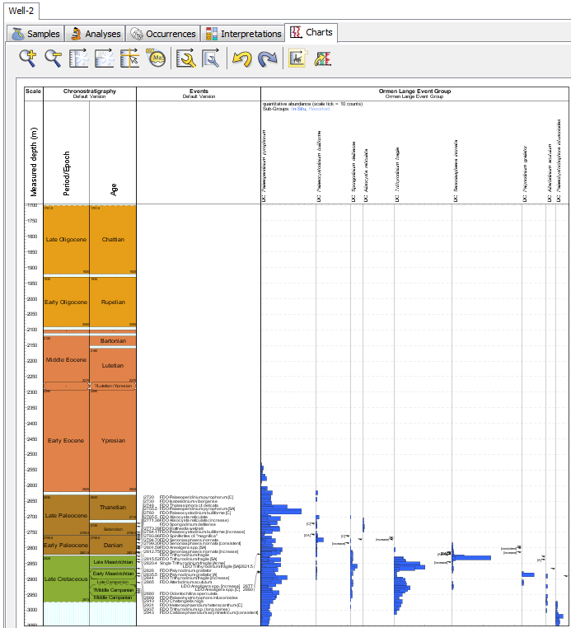This screenshot has height=628, width=571.
Task: Open the Samples tab
Action: (35, 34)
